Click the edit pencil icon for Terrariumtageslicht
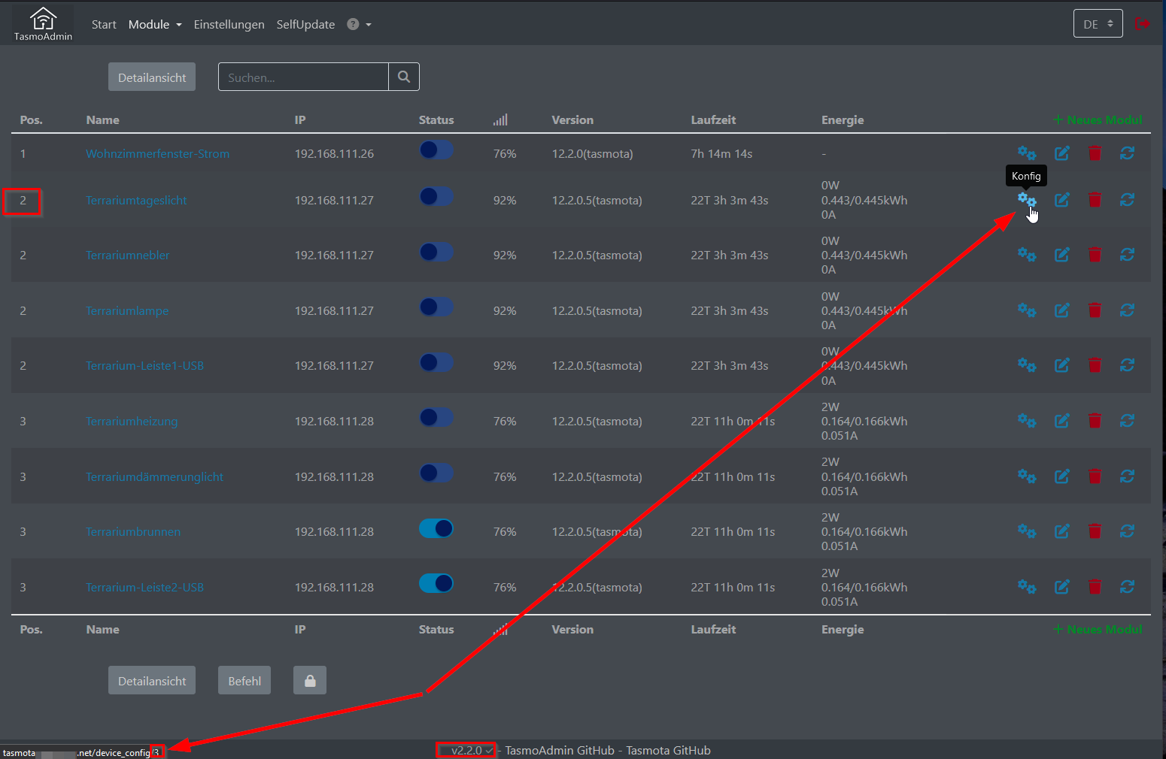The image size is (1166, 759). point(1061,200)
